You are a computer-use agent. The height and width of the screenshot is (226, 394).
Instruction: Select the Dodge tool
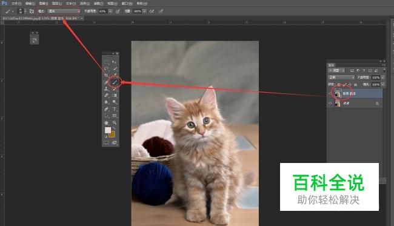tap(115, 102)
